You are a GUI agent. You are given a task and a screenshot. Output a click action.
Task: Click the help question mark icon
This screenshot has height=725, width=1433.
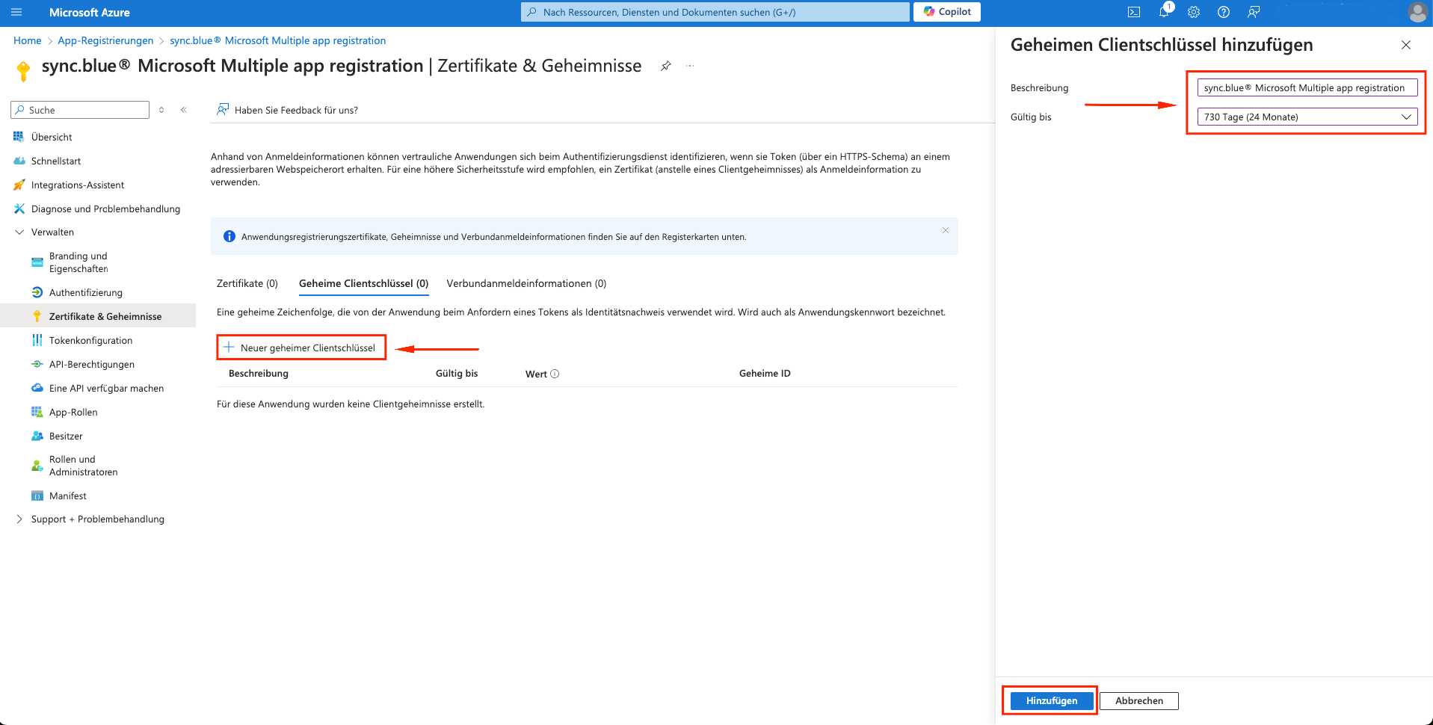click(1224, 12)
